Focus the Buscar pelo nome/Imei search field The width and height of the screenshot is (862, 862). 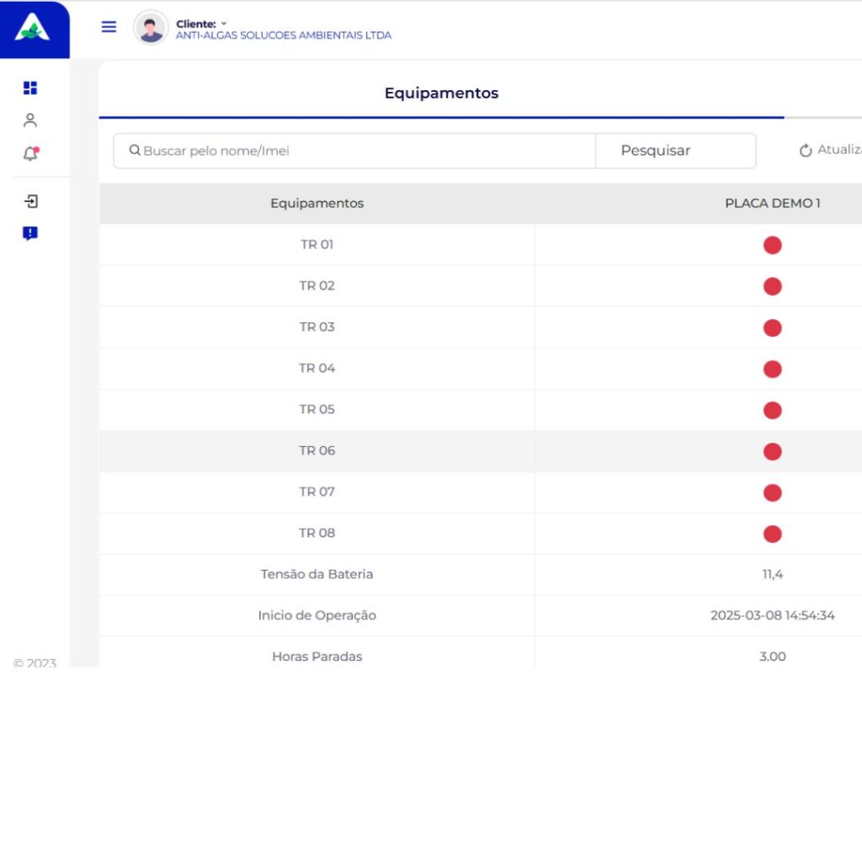pos(362,151)
